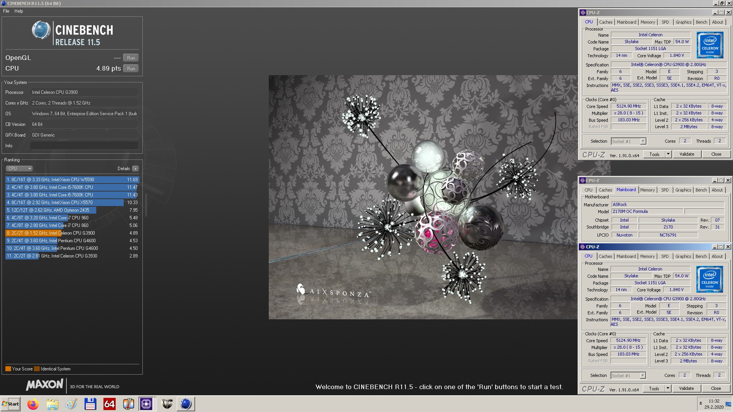Open AIDA64 red taskbar icon

[x=109, y=404]
